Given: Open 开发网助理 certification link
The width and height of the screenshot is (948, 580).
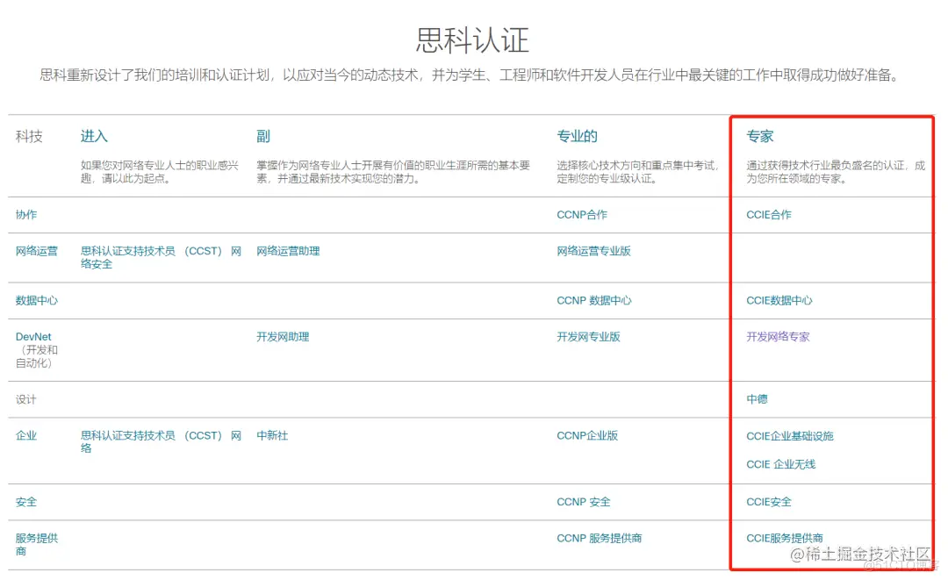Looking at the screenshot, I should [283, 337].
